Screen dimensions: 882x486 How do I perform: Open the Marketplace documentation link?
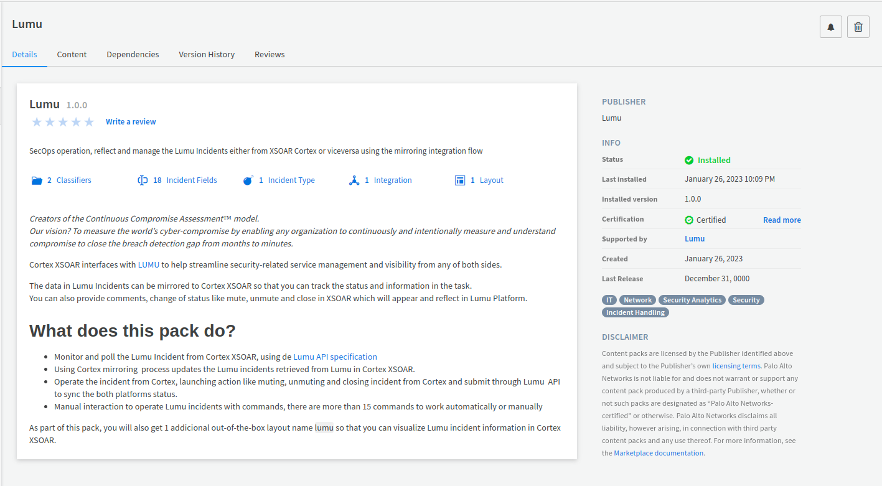(659, 453)
